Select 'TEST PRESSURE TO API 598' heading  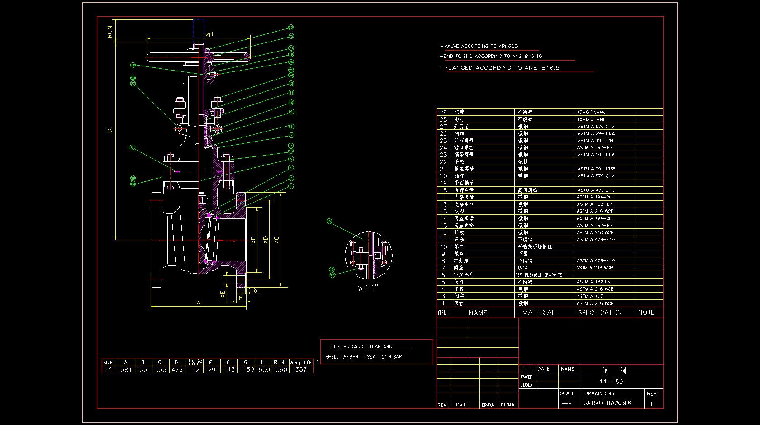[361, 346]
